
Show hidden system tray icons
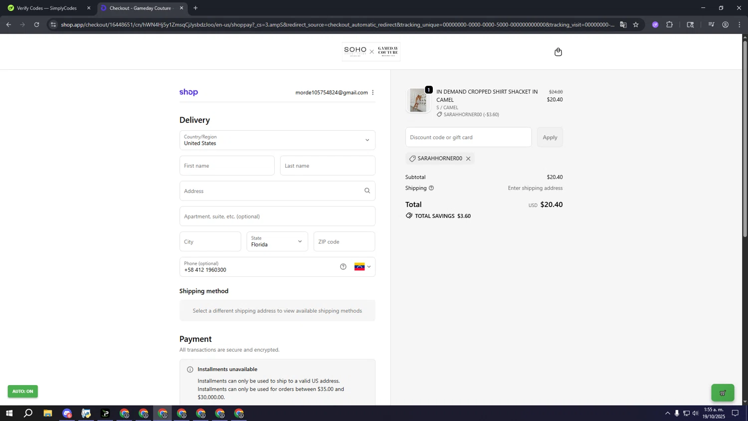click(x=668, y=414)
